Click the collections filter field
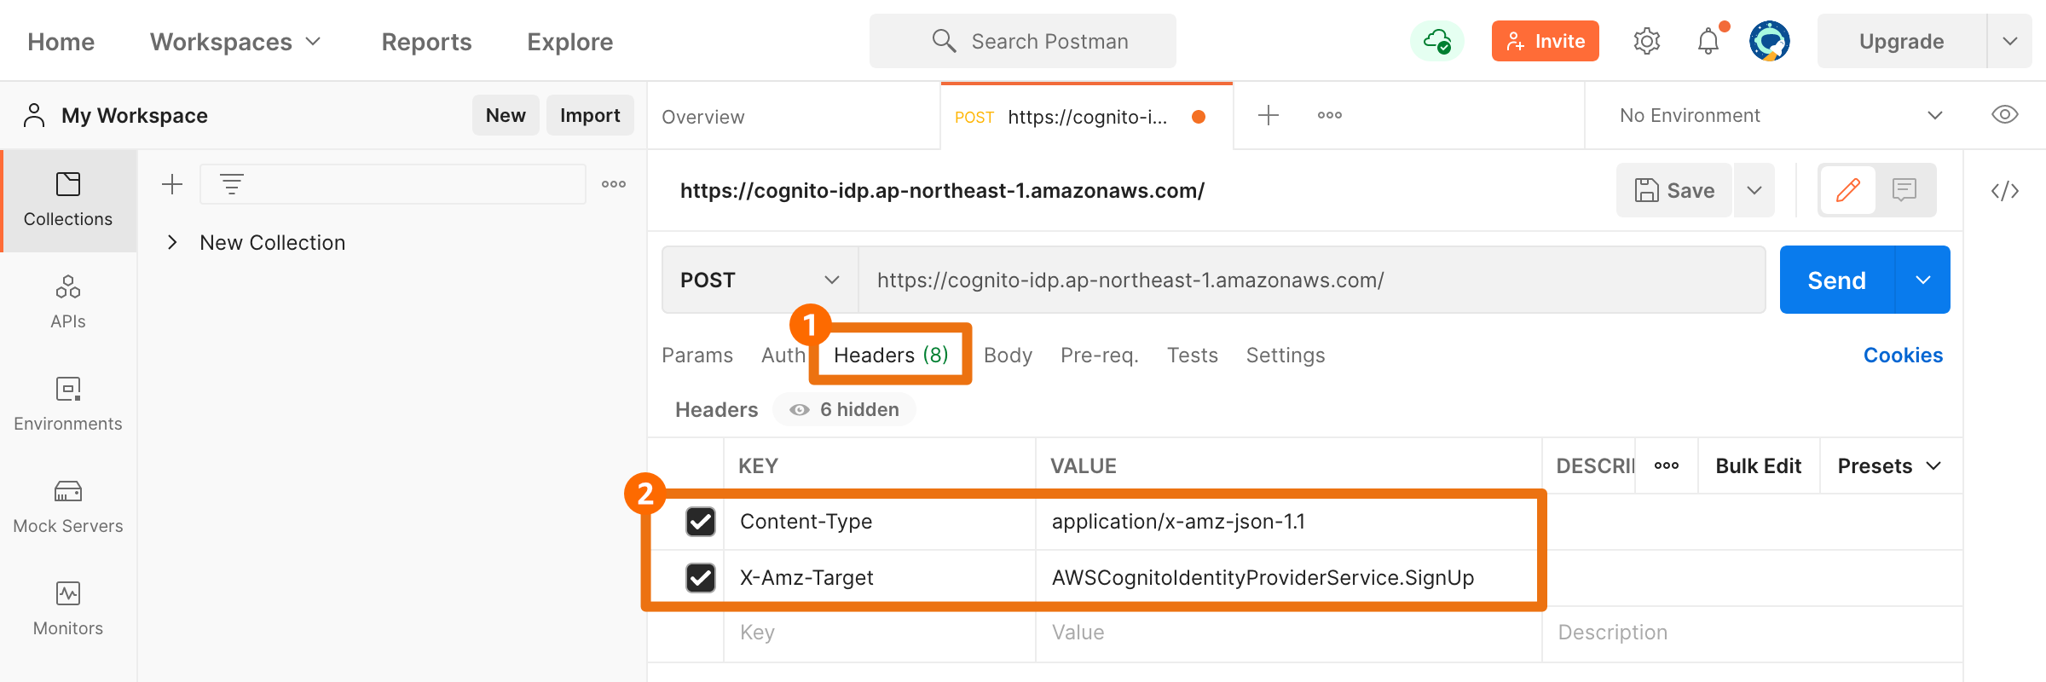Image resolution: width=2046 pixels, height=682 pixels. tap(393, 184)
